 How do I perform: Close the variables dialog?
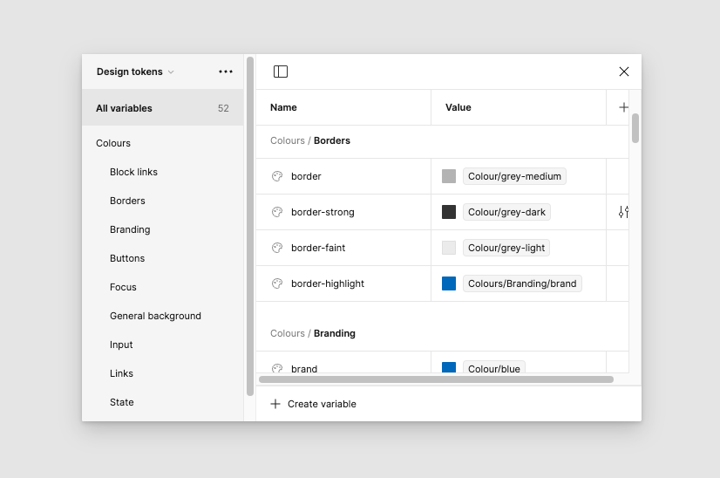click(x=624, y=72)
